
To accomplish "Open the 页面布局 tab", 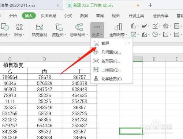I will pyautogui.click(x=48, y=16).
